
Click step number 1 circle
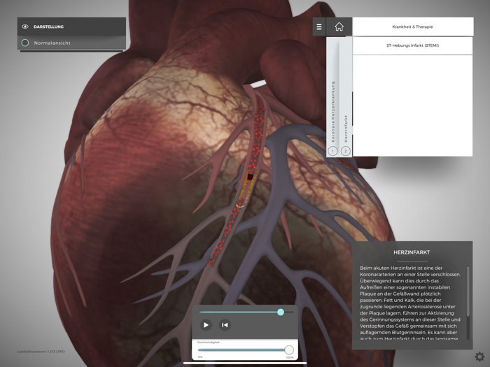click(332, 151)
